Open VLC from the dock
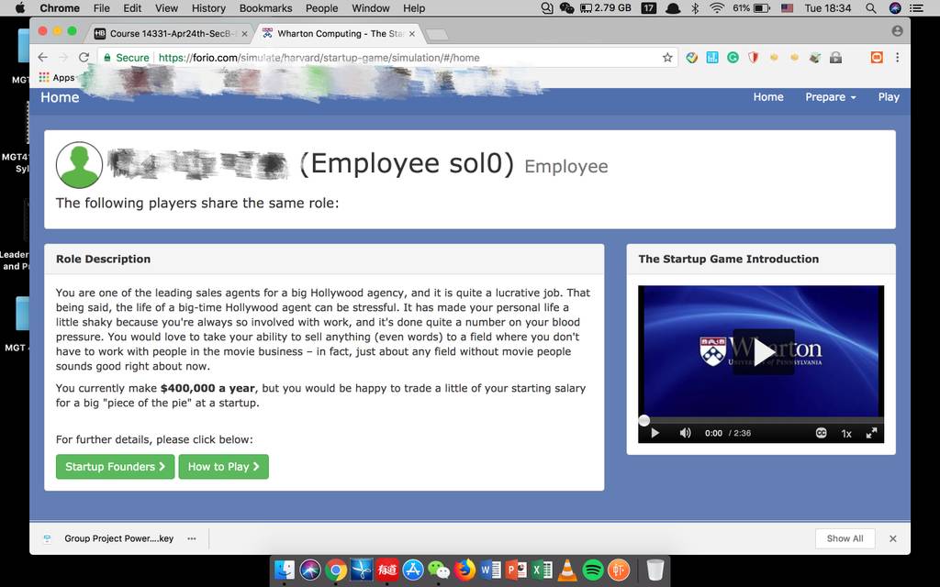The width and height of the screenshot is (940, 587). pos(567,570)
